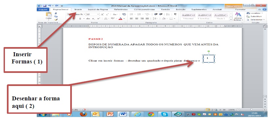Switch to the Inserir tab
272x118 pixels.
point(78,9)
